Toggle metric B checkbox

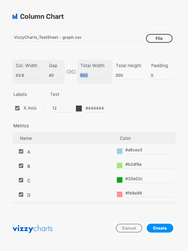[x=21, y=166]
